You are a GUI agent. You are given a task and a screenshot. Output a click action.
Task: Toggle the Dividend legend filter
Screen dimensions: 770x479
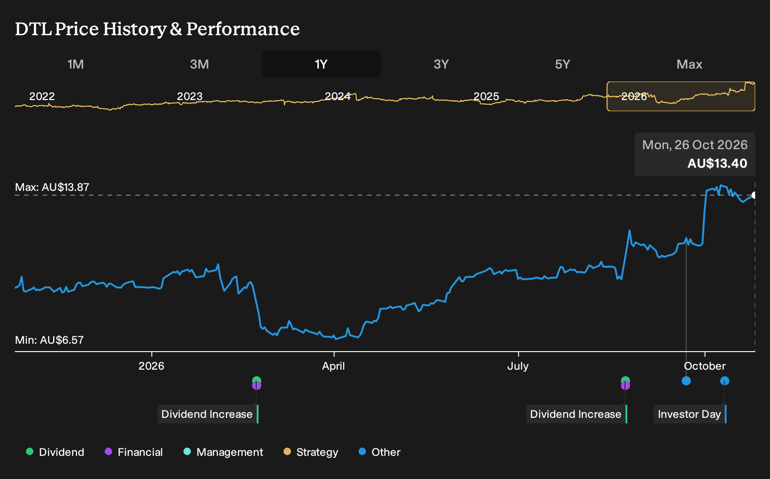pos(55,452)
